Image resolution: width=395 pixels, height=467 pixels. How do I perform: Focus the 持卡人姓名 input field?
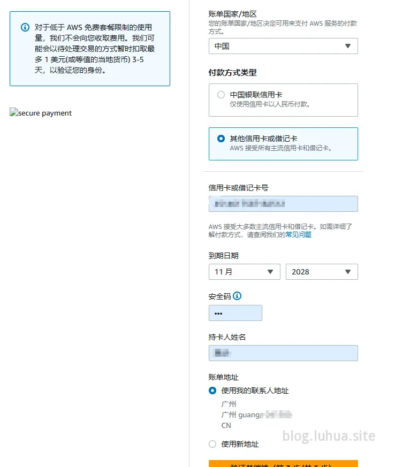coord(283,353)
